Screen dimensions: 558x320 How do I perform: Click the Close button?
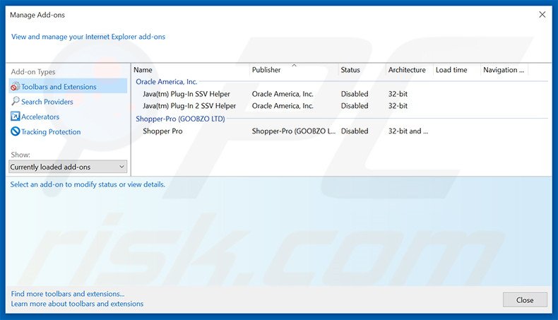coord(525,300)
